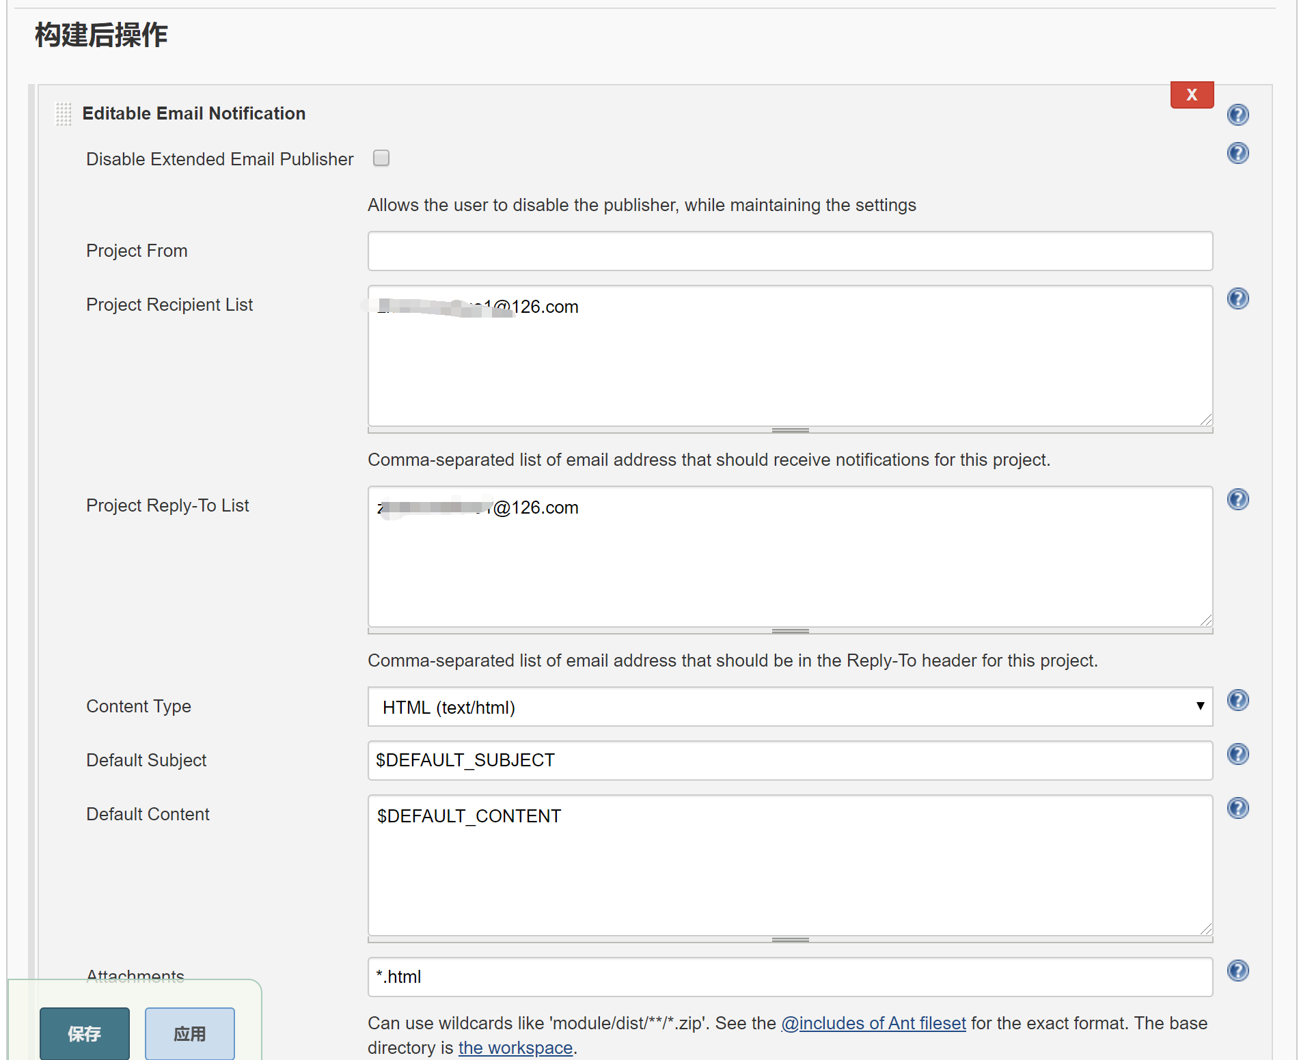
Task: Open help for Attachments
Action: pyautogui.click(x=1238, y=970)
